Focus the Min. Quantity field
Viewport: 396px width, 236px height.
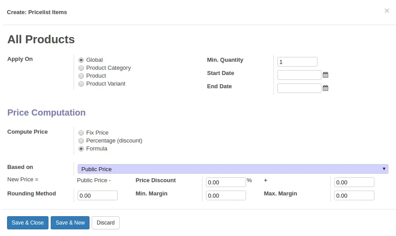click(x=297, y=62)
